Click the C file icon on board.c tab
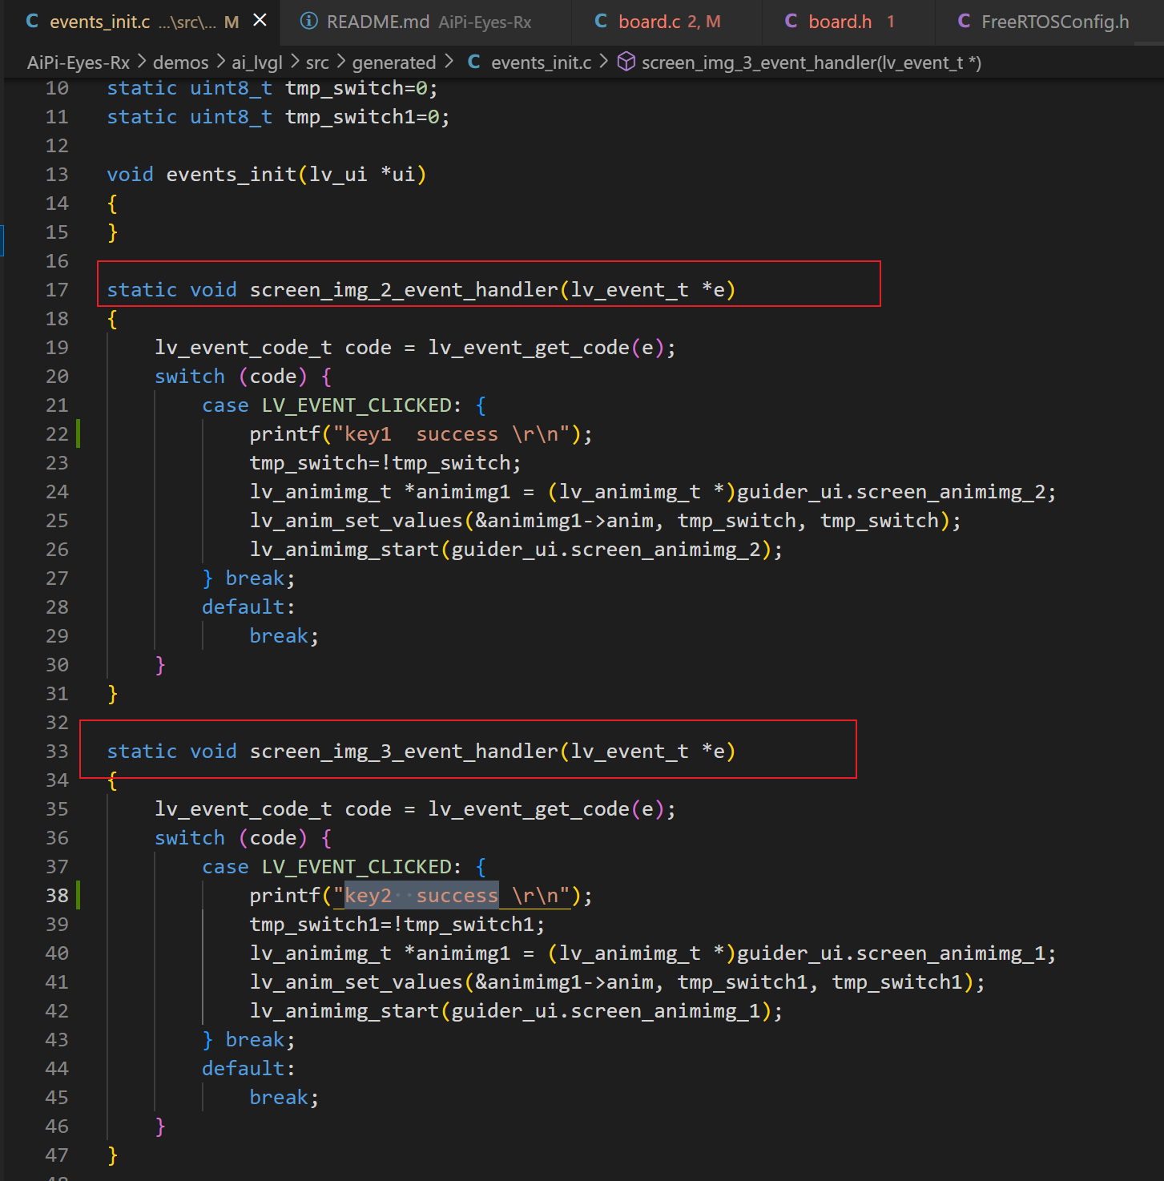 click(x=601, y=22)
